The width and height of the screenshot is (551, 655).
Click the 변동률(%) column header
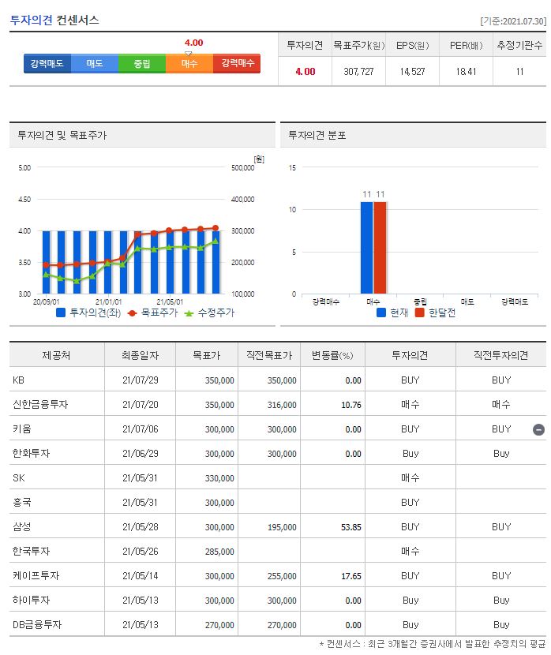[x=332, y=355]
